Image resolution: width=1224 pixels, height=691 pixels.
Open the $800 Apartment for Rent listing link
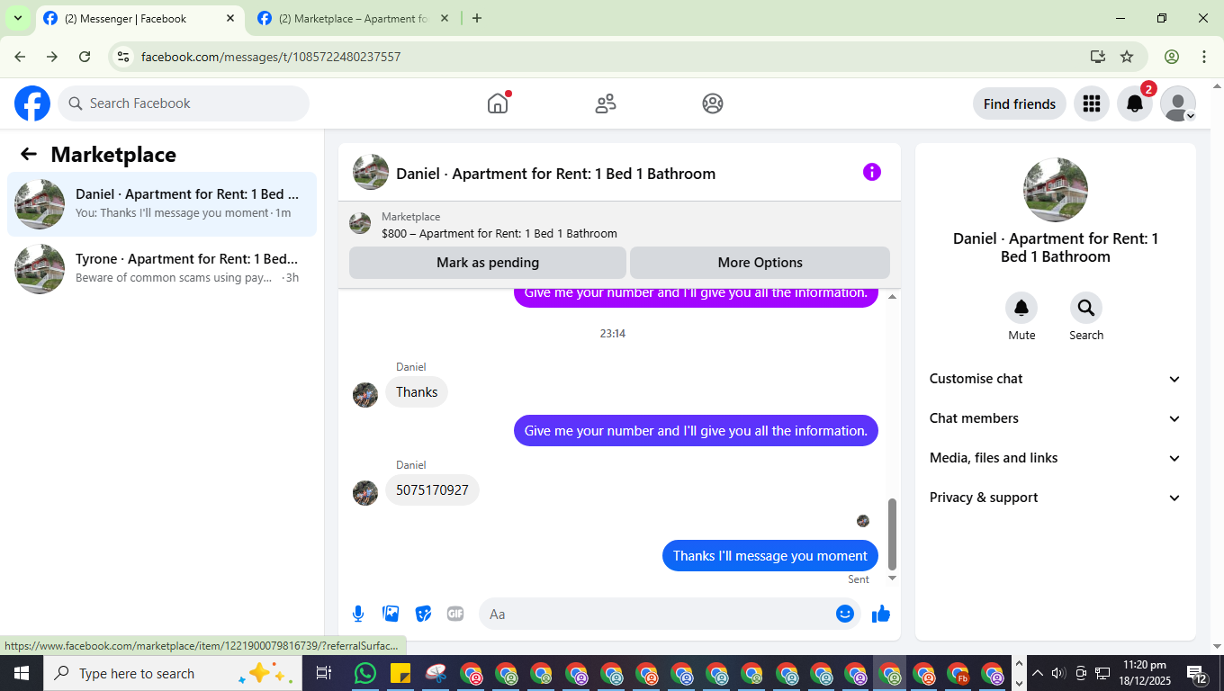click(499, 233)
